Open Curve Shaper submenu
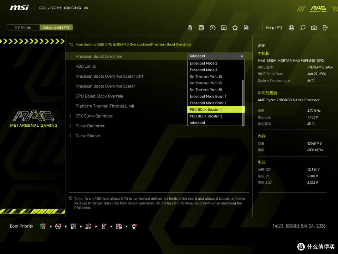Image resolution: width=338 pixels, height=254 pixels. click(x=88, y=136)
